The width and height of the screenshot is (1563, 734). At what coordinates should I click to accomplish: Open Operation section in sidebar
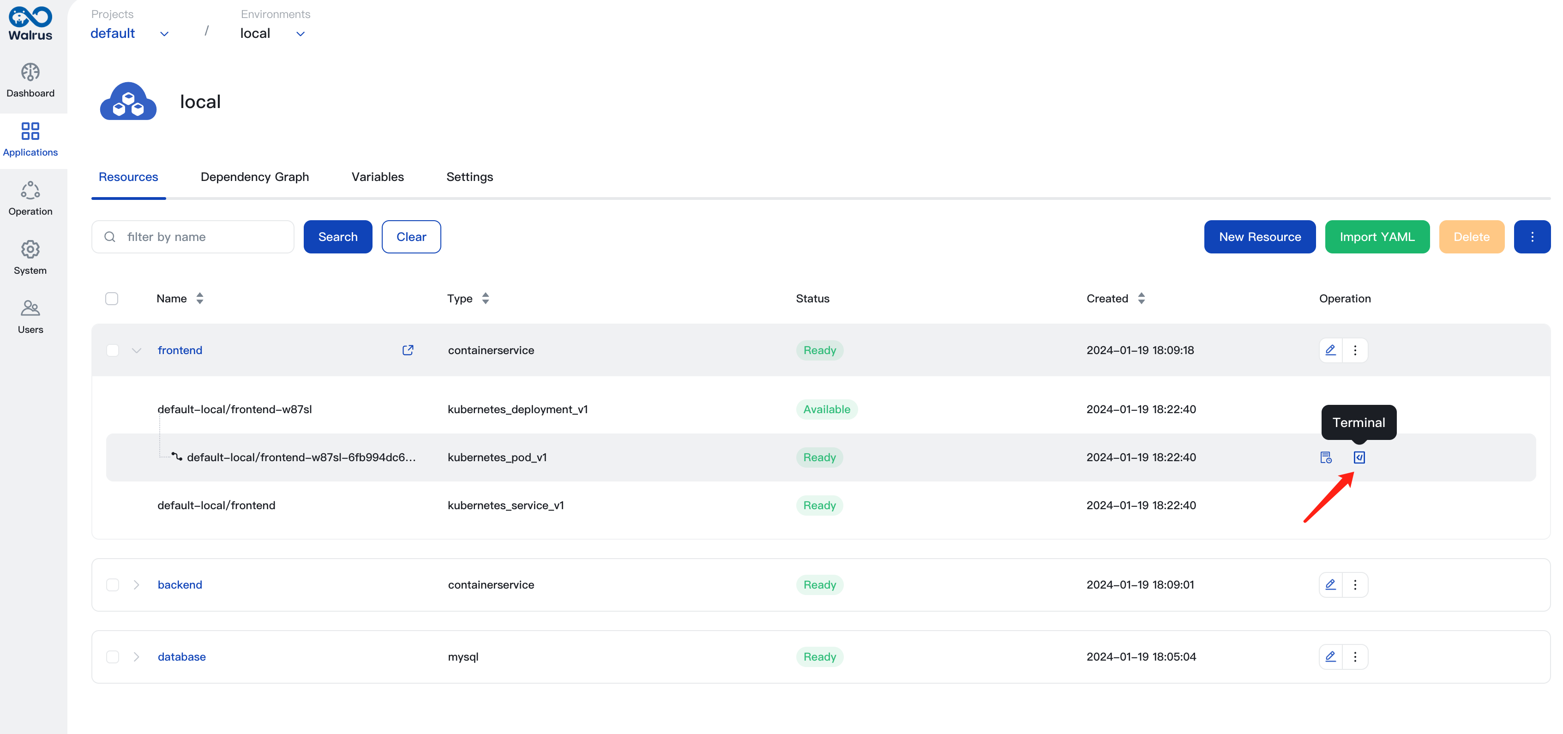point(30,199)
